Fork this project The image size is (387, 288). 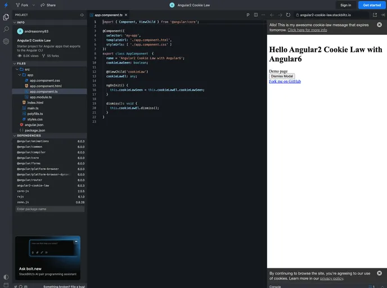(x=22, y=5)
